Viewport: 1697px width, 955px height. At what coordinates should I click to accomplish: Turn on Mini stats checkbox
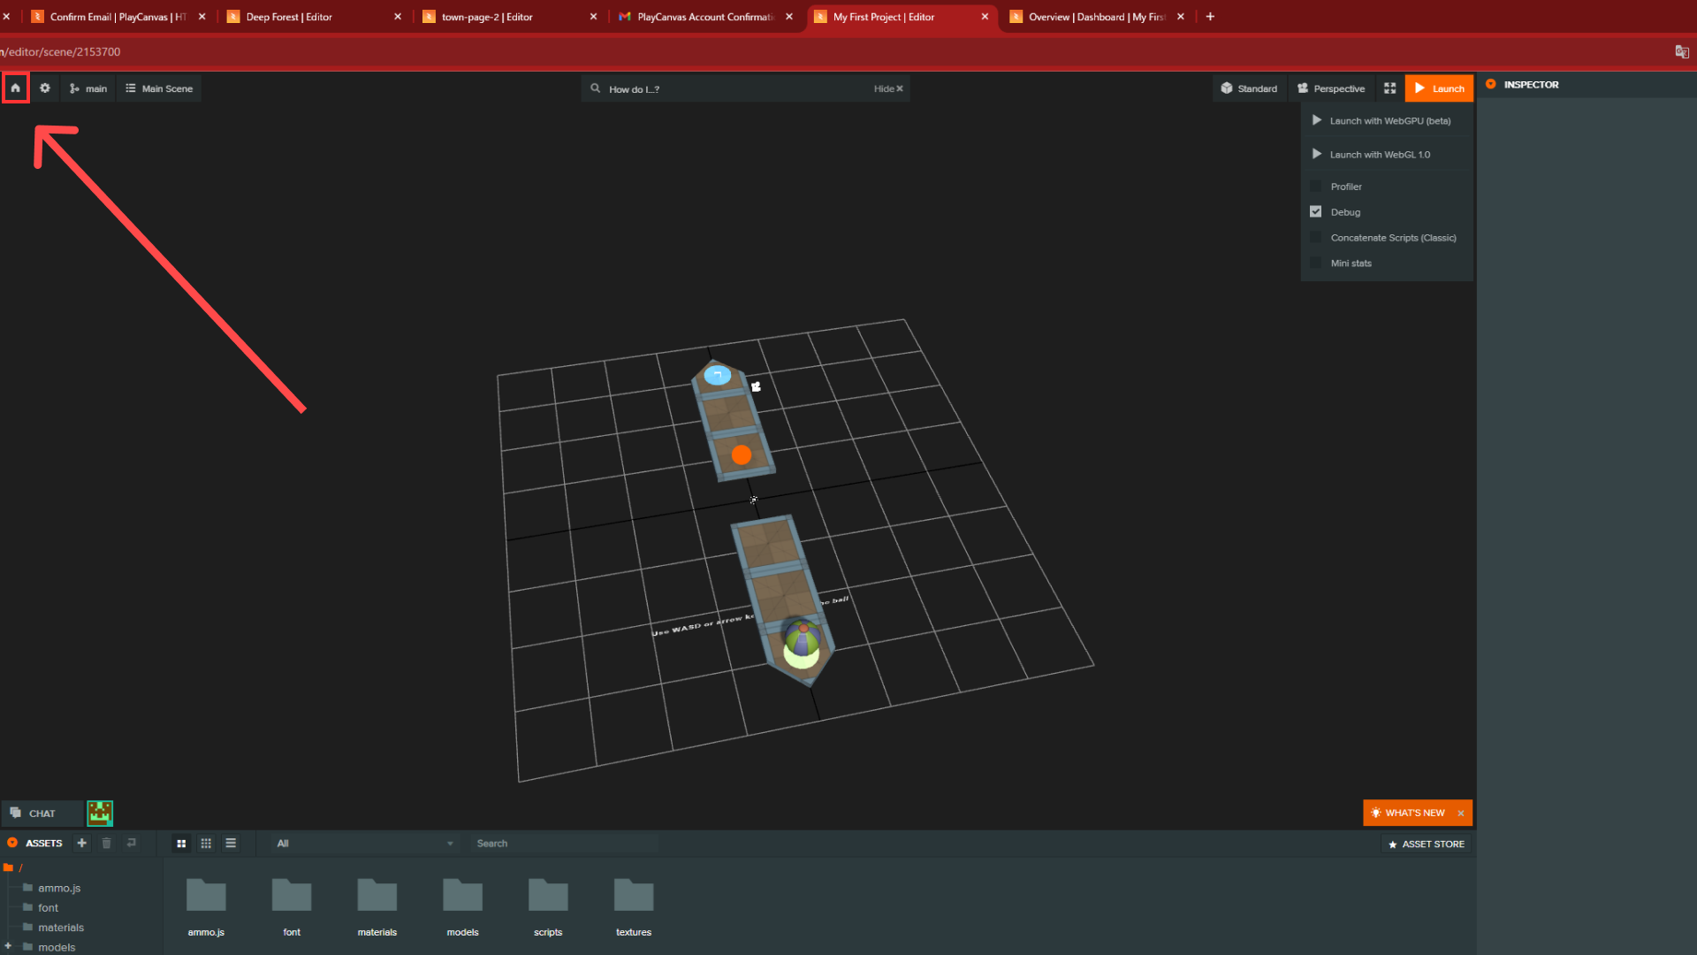[1315, 264]
